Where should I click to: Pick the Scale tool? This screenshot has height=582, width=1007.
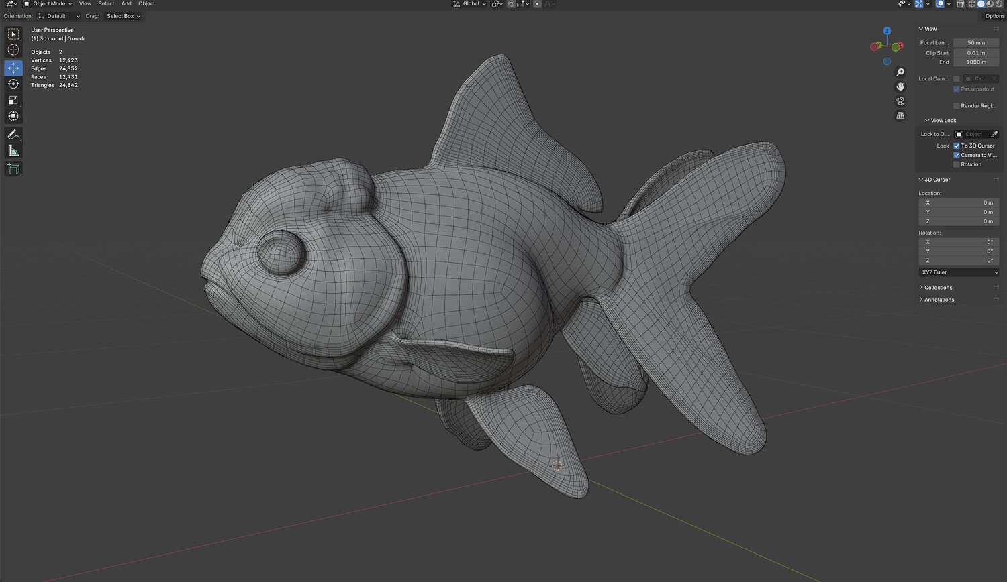(13, 100)
